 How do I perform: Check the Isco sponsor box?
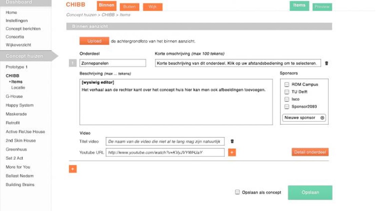click(x=287, y=99)
